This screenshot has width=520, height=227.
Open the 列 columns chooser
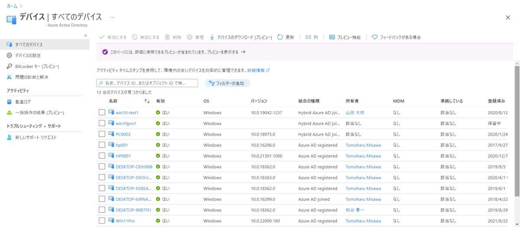pyautogui.click(x=312, y=37)
